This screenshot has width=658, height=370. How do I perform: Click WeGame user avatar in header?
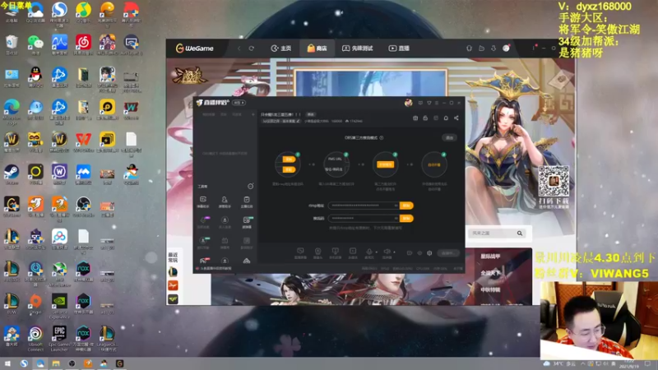506,49
